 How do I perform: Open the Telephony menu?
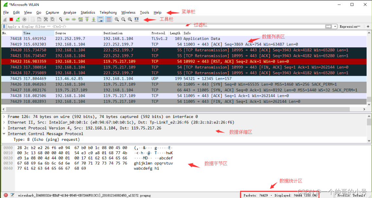108,12
